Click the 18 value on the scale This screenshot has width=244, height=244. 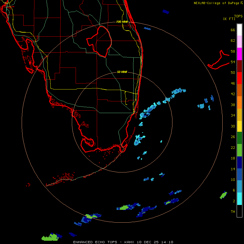233,158
